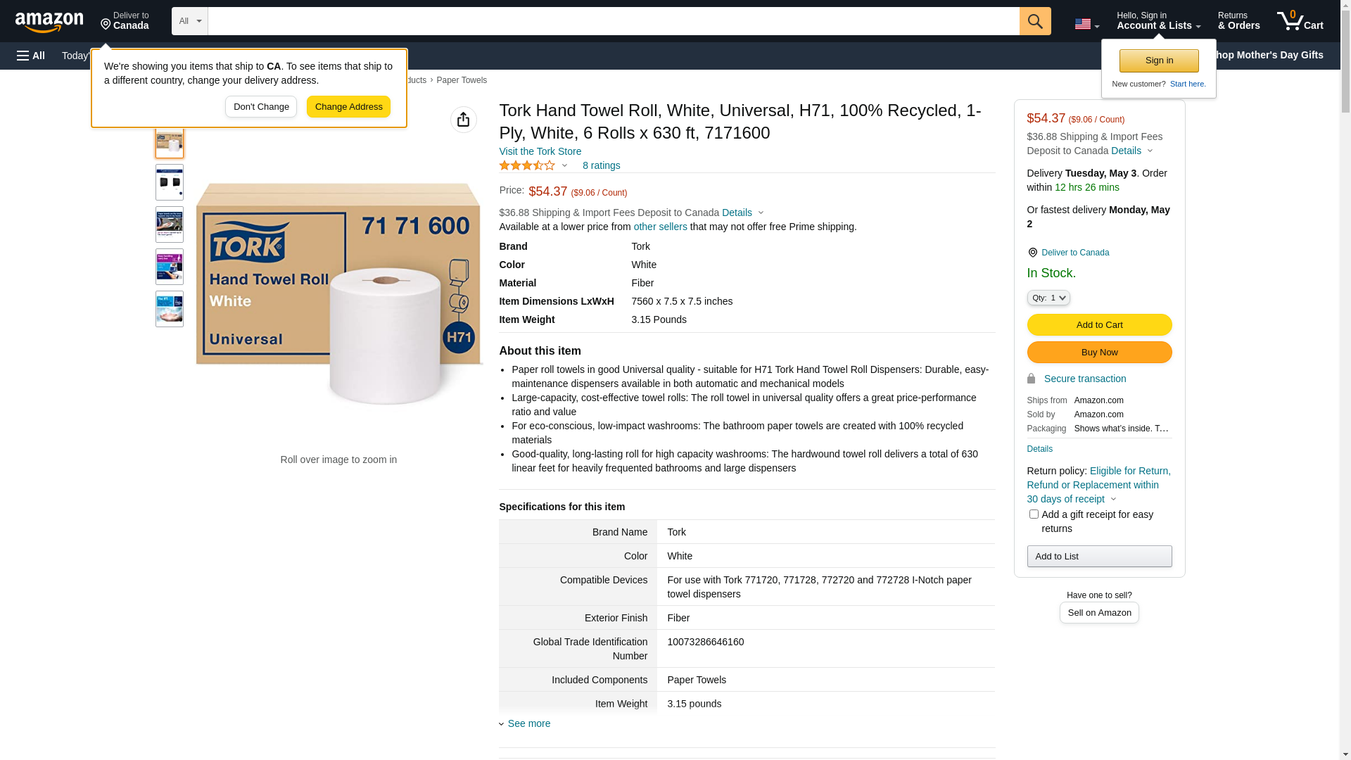Open the Account & Lists menu
This screenshot has height=760, width=1351.
(x=1158, y=21)
